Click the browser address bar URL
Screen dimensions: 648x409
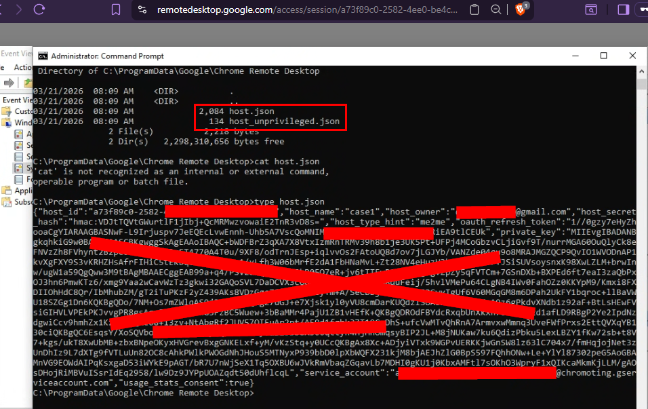pyautogui.click(x=307, y=9)
